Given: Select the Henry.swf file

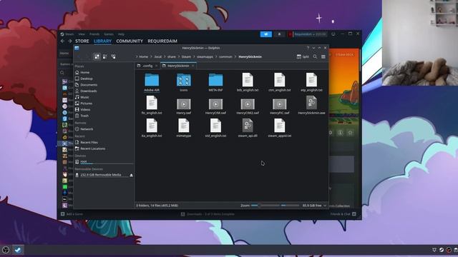Looking at the screenshot, I should [x=184, y=106].
